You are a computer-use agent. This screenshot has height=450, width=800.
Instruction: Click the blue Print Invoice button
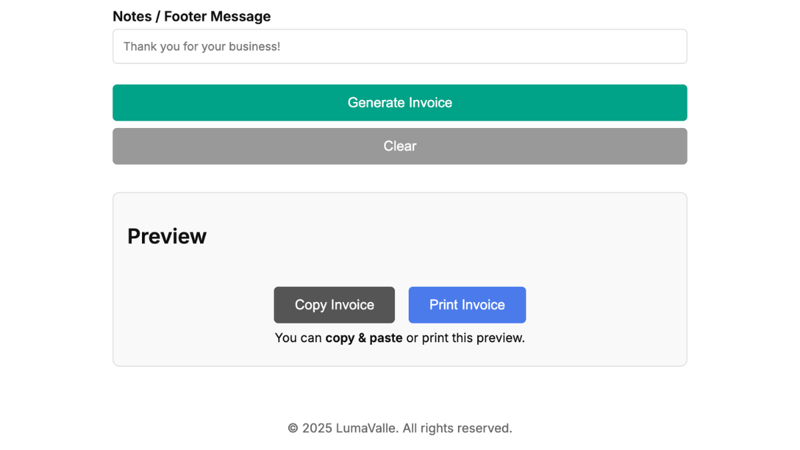tap(467, 305)
